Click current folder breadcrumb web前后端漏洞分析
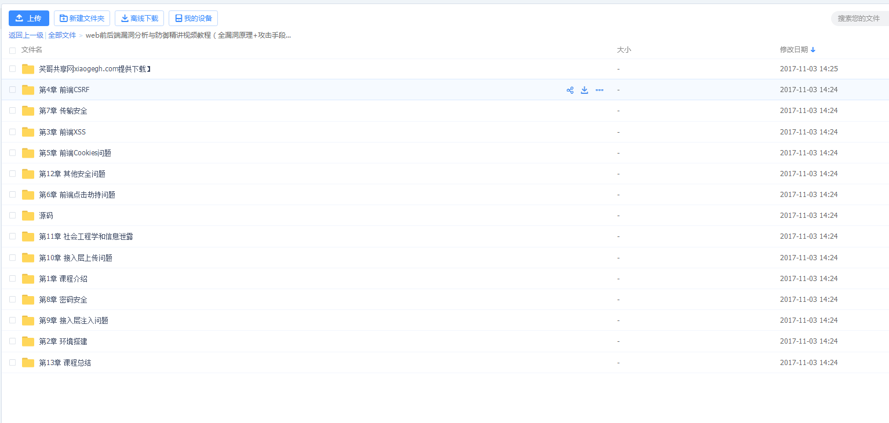The height and width of the screenshot is (423, 889). pyautogui.click(x=188, y=35)
